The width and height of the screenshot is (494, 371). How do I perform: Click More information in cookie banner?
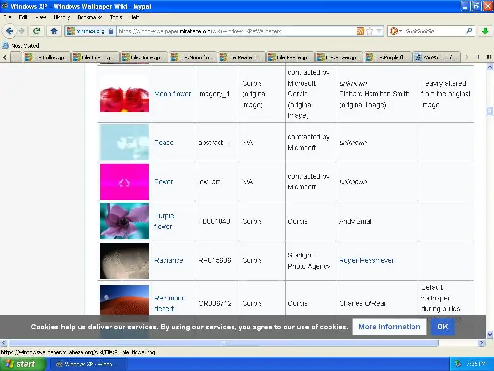pos(389,327)
